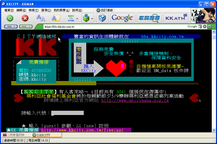Open dropdown arrow next to BBS HTML
The width and height of the screenshot is (217, 144).
(77, 18)
